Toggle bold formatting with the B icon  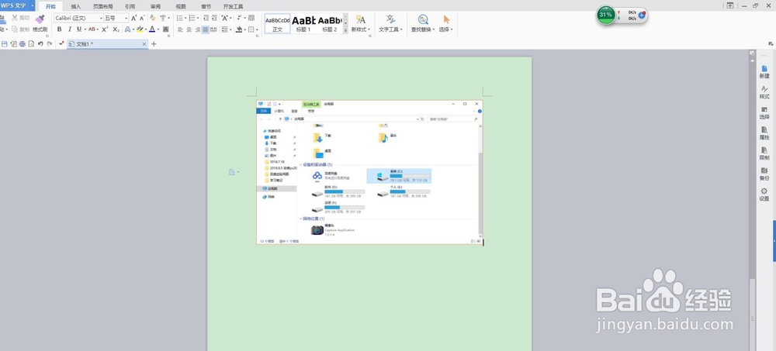point(60,29)
